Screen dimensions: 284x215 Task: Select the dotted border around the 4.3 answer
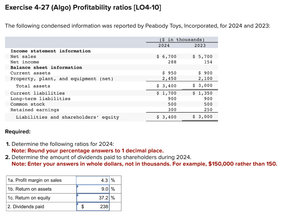92,177
